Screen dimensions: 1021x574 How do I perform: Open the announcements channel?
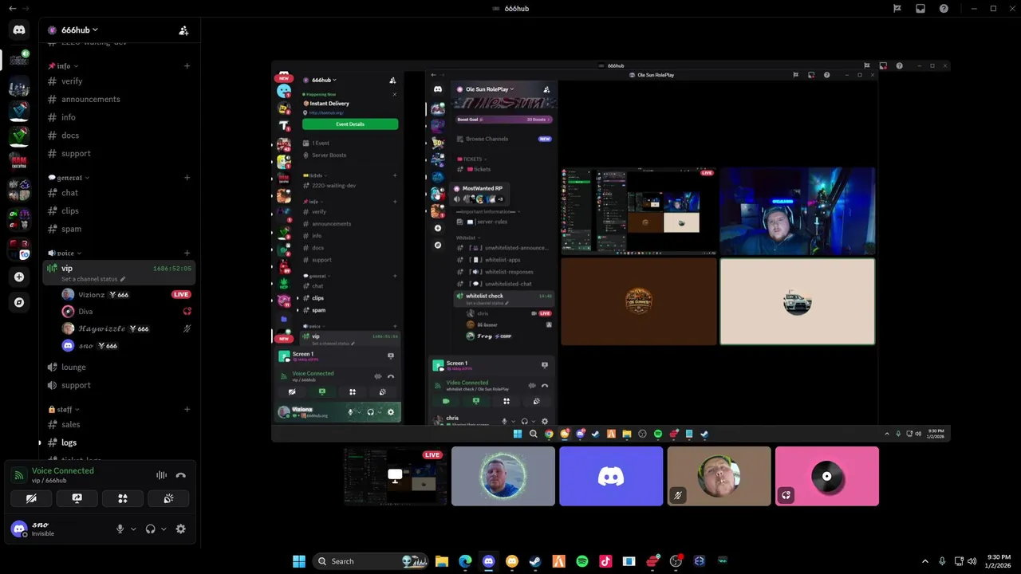(118, 100)
